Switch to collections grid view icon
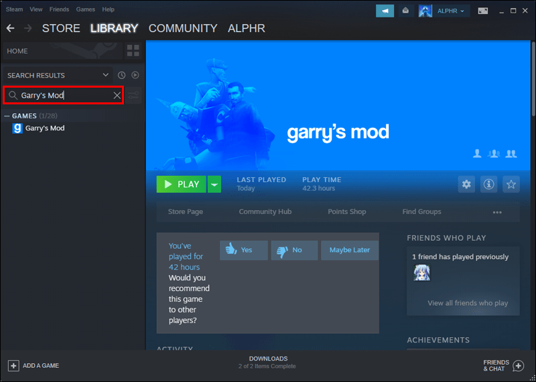The width and height of the screenshot is (536, 382). click(x=133, y=51)
